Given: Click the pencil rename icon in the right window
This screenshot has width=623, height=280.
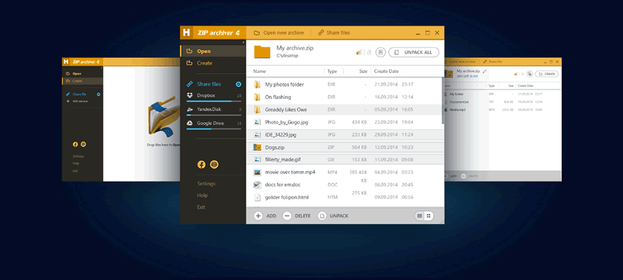Looking at the screenshot, I should click(x=484, y=71).
